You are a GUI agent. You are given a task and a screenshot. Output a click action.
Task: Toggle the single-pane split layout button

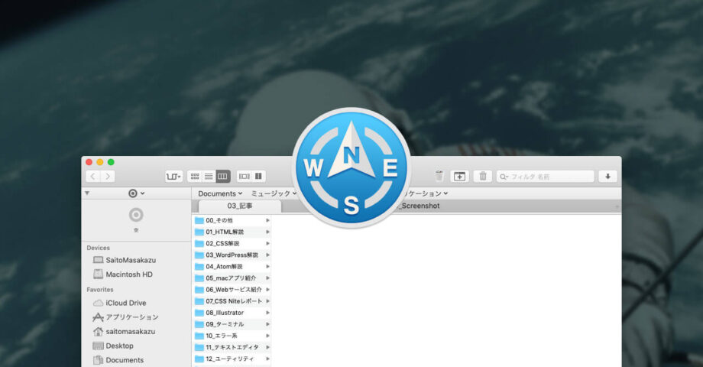(259, 177)
